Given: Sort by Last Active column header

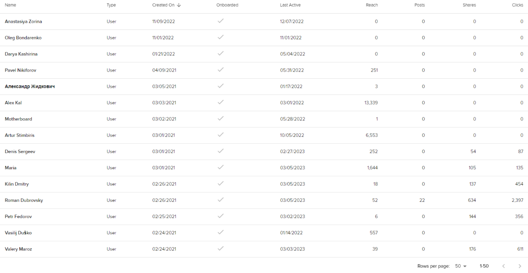Looking at the screenshot, I should [290, 5].
